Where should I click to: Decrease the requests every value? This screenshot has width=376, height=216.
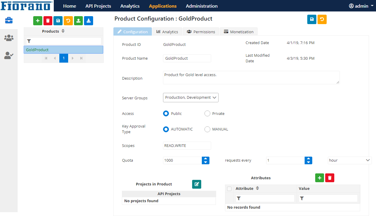tap(308, 162)
